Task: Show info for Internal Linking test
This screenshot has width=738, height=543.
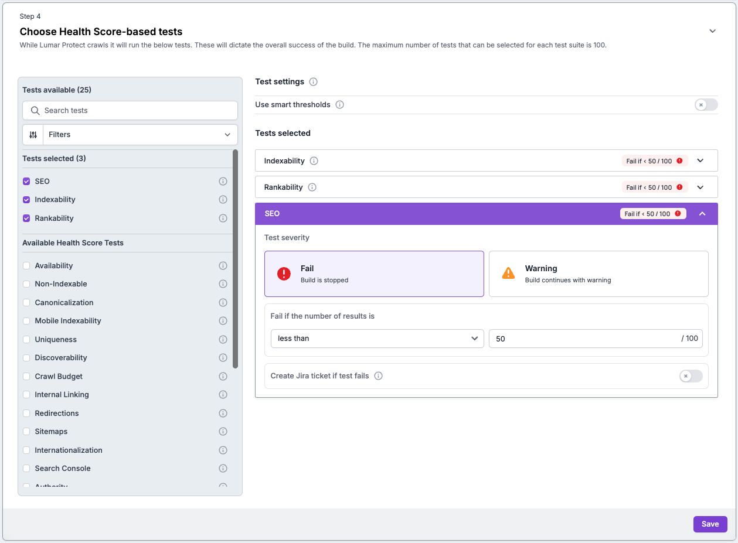Action: tap(223, 395)
